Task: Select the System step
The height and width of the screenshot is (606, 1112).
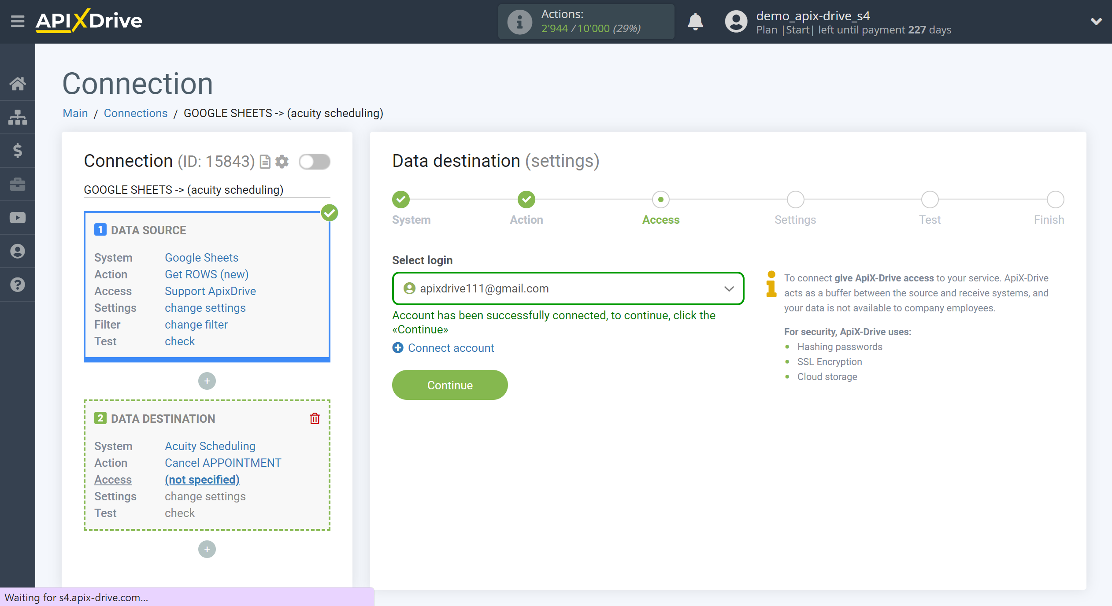Action: [401, 200]
